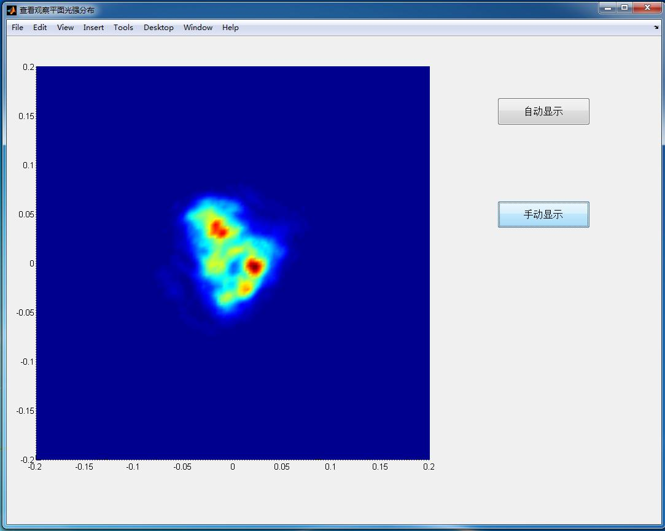Maximize the figure window
The height and width of the screenshot is (531, 665).
pos(624,7)
